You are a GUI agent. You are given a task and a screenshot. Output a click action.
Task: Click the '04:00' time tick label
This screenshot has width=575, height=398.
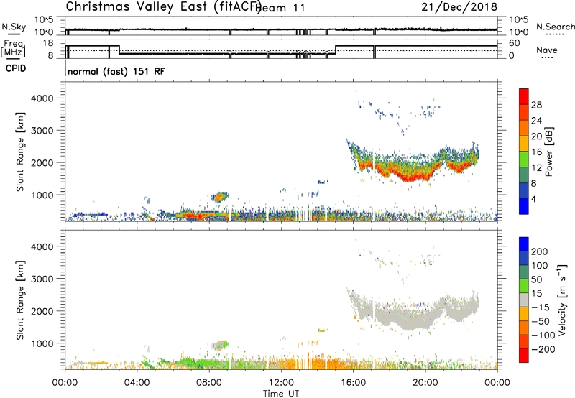click(137, 383)
